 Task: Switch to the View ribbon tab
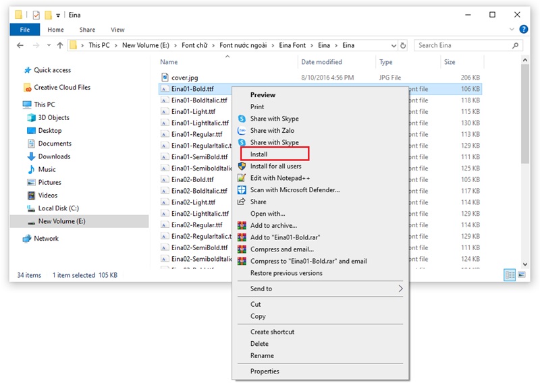click(x=117, y=30)
